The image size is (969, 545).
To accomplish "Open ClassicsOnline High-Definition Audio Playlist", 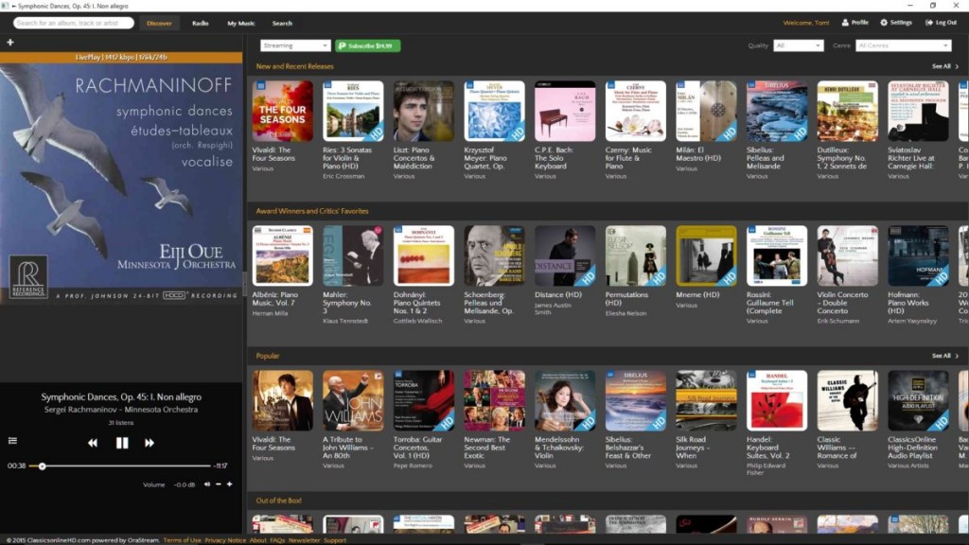I will 918,400.
